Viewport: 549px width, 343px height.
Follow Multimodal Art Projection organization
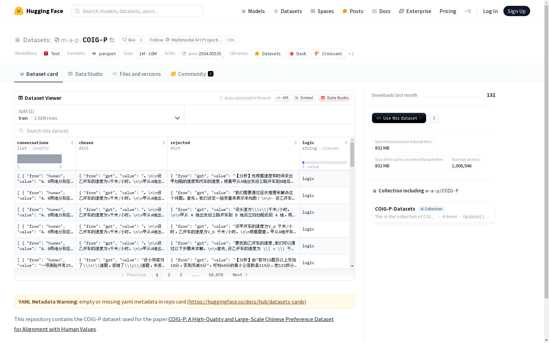tap(186, 40)
